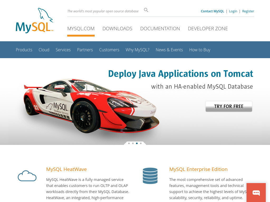Screen dimensions: 270x202
Task: Click 'with an HA-enabled MySQL Database' subtitle
Action: pyautogui.click(x=202, y=86)
